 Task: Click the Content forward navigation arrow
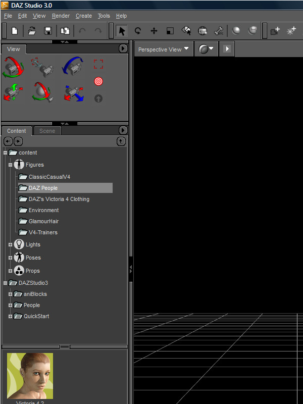coord(18,141)
